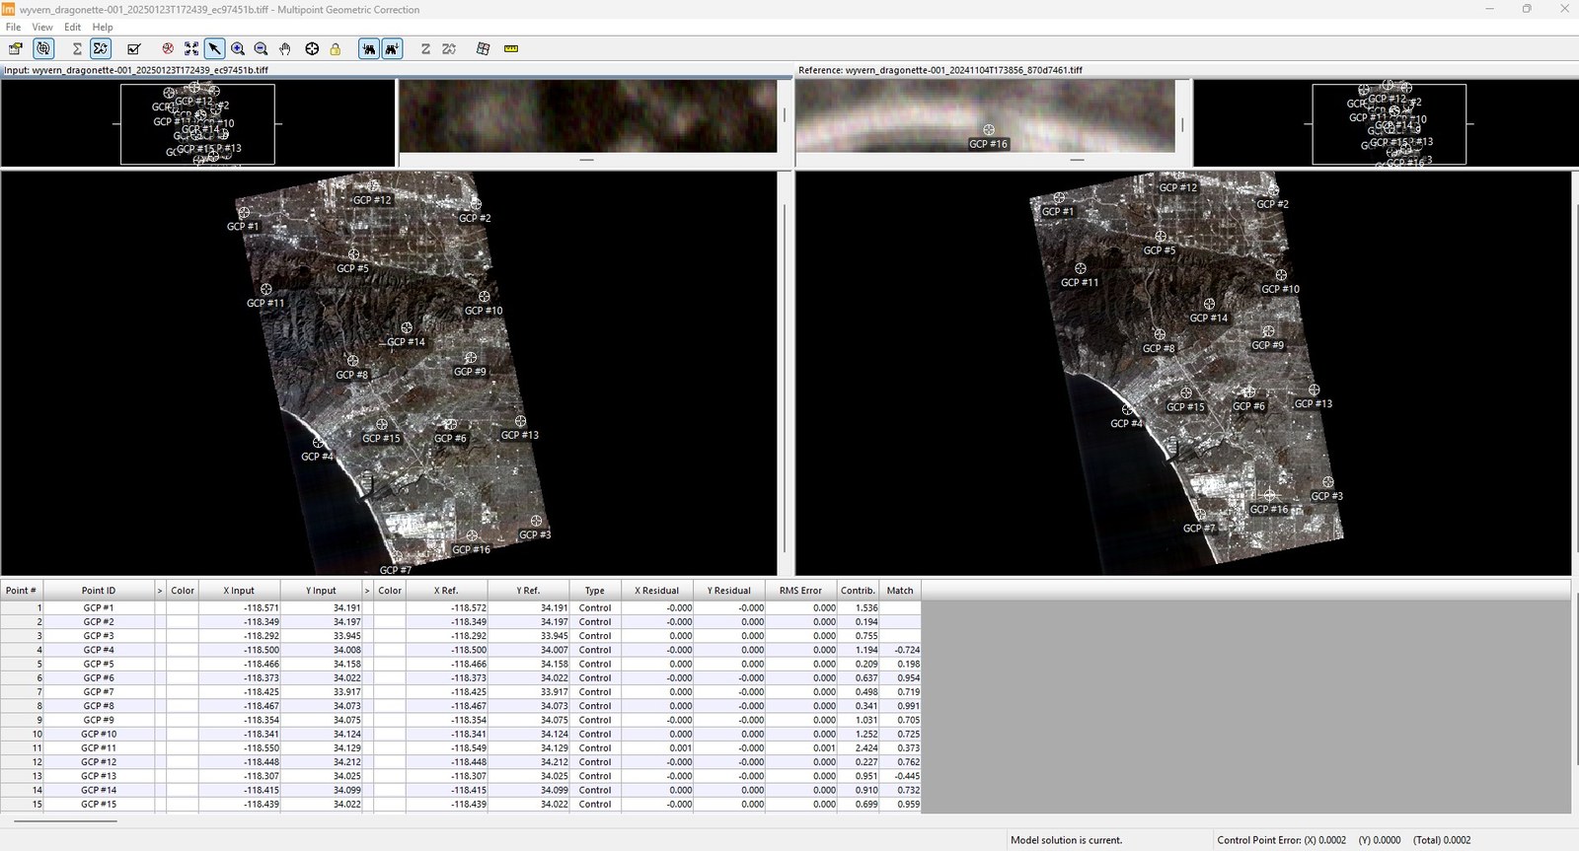Open the File menu
The width and height of the screenshot is (1579, 851).
pos(13,27)
